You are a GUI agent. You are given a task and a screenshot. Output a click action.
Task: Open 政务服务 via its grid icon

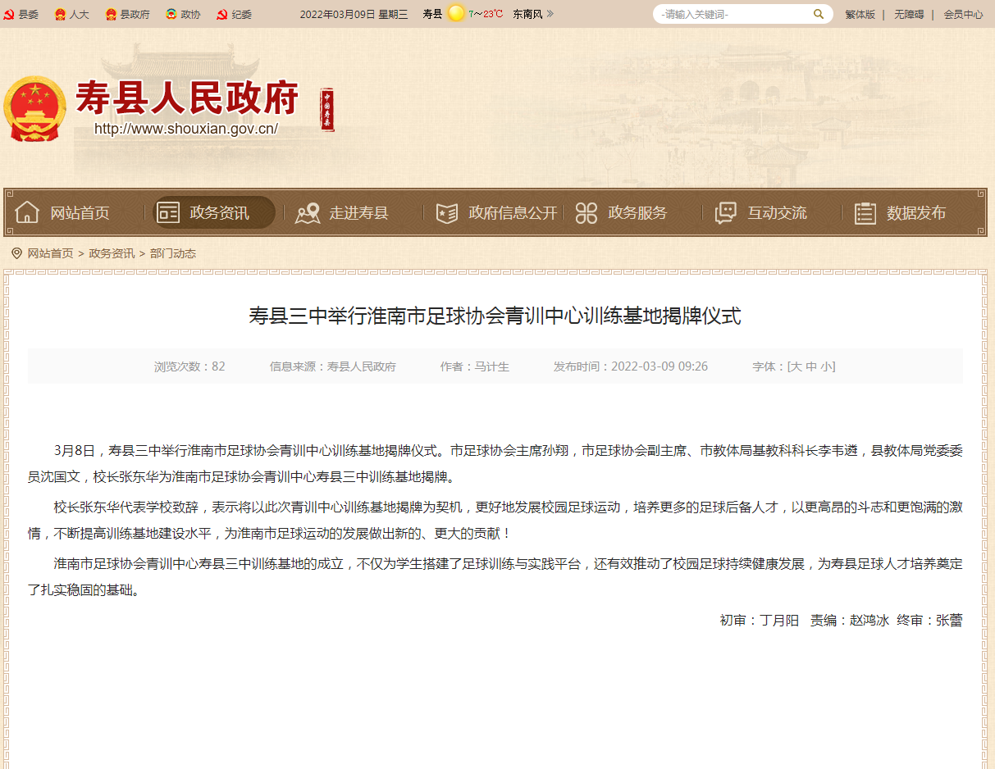[585, 212]
